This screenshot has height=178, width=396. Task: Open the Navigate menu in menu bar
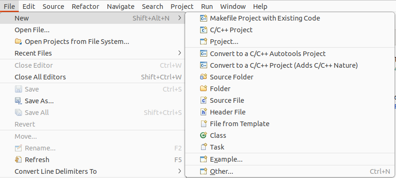click(120, 6)
